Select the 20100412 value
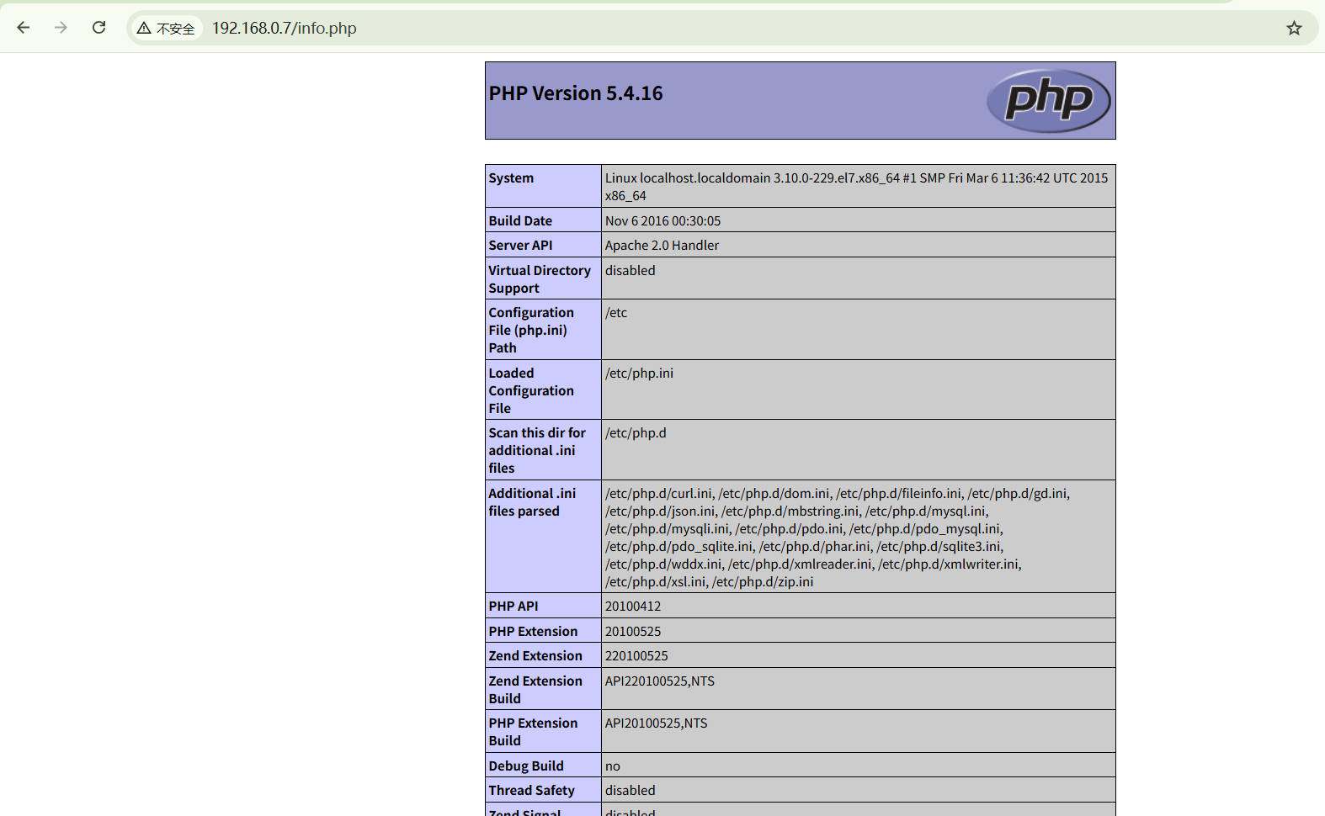Screen dimensions: 1325x816 (633, 606)
